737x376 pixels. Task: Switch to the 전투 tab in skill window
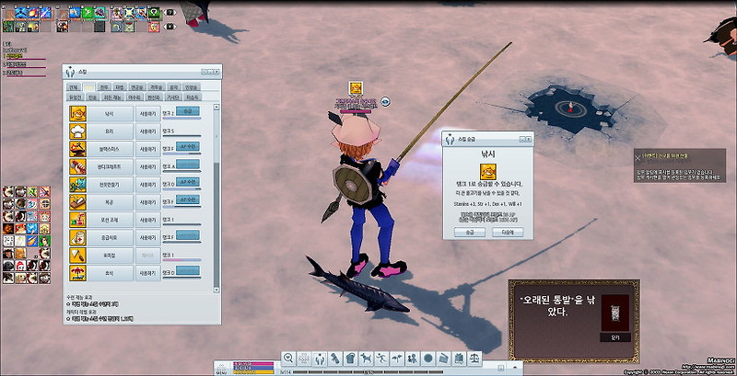(104, 87)
